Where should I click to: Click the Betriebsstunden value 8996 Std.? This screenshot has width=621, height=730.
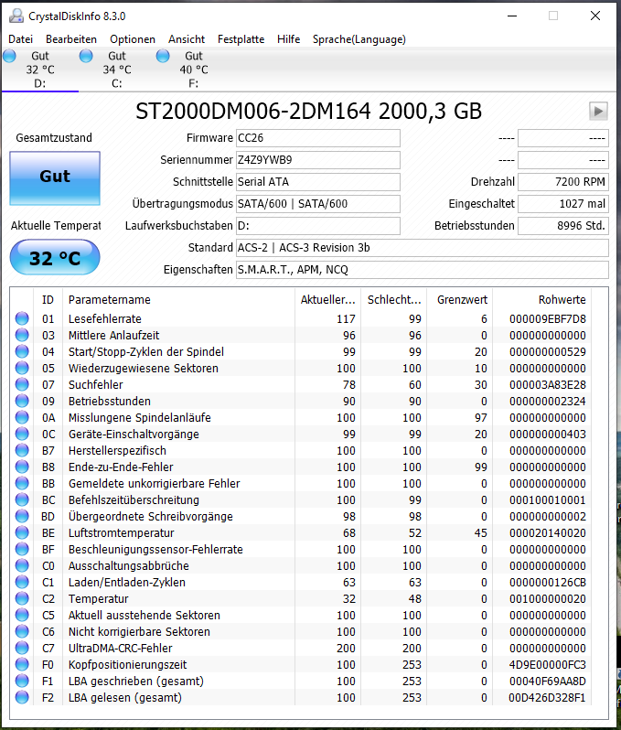[x=563, y=226]
